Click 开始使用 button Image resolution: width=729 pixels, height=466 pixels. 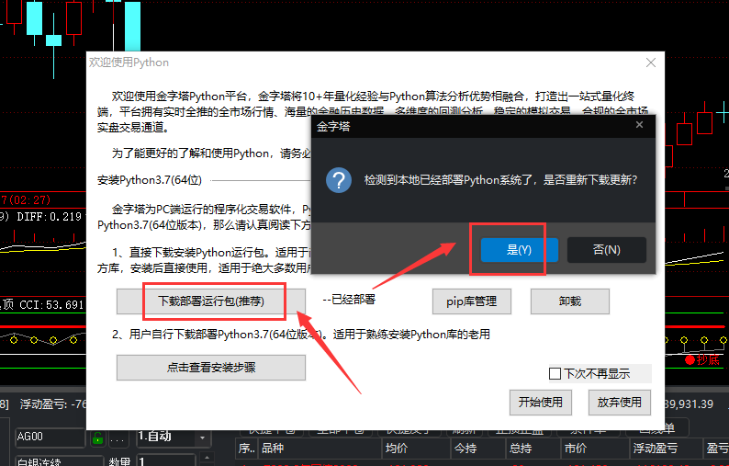point(540,403)
